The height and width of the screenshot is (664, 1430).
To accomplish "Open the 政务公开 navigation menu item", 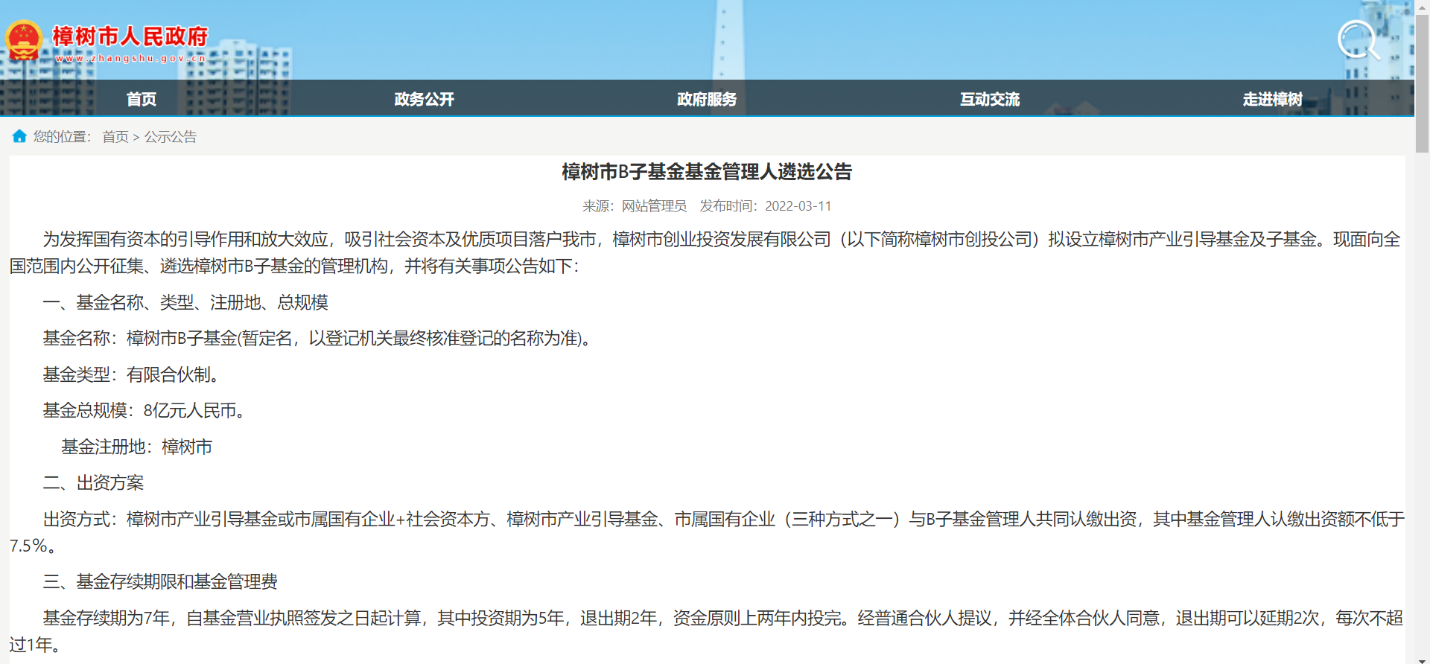I will [x=425, y=99].
